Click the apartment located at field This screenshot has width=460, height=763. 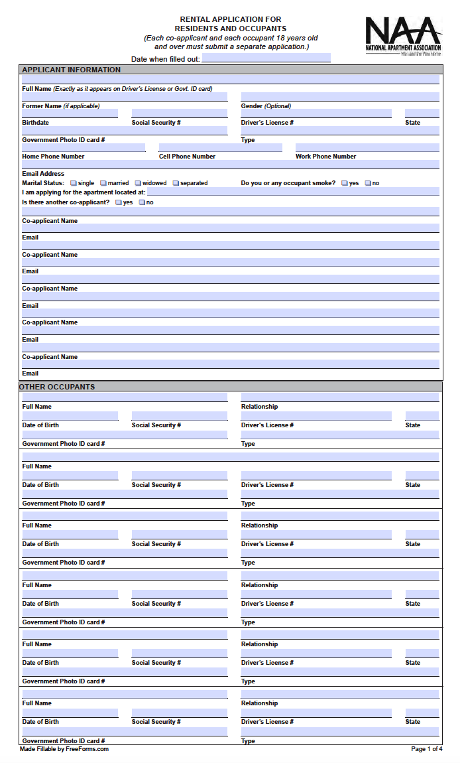coord(293,192)
